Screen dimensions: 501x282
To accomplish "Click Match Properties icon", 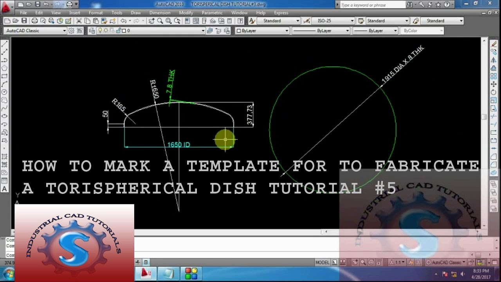I will tap(104, 21).
